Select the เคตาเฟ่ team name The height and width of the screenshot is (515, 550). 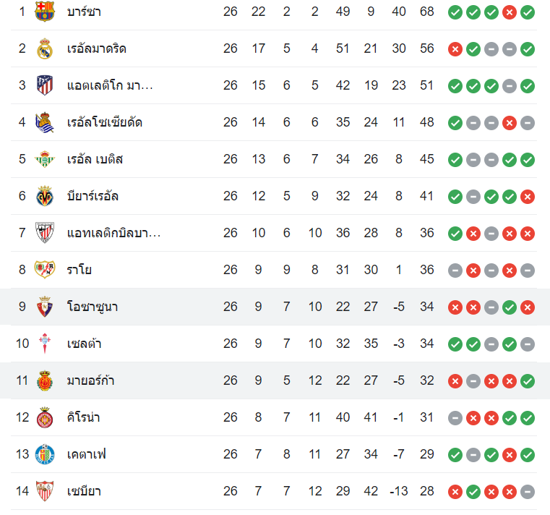point(87,454)
